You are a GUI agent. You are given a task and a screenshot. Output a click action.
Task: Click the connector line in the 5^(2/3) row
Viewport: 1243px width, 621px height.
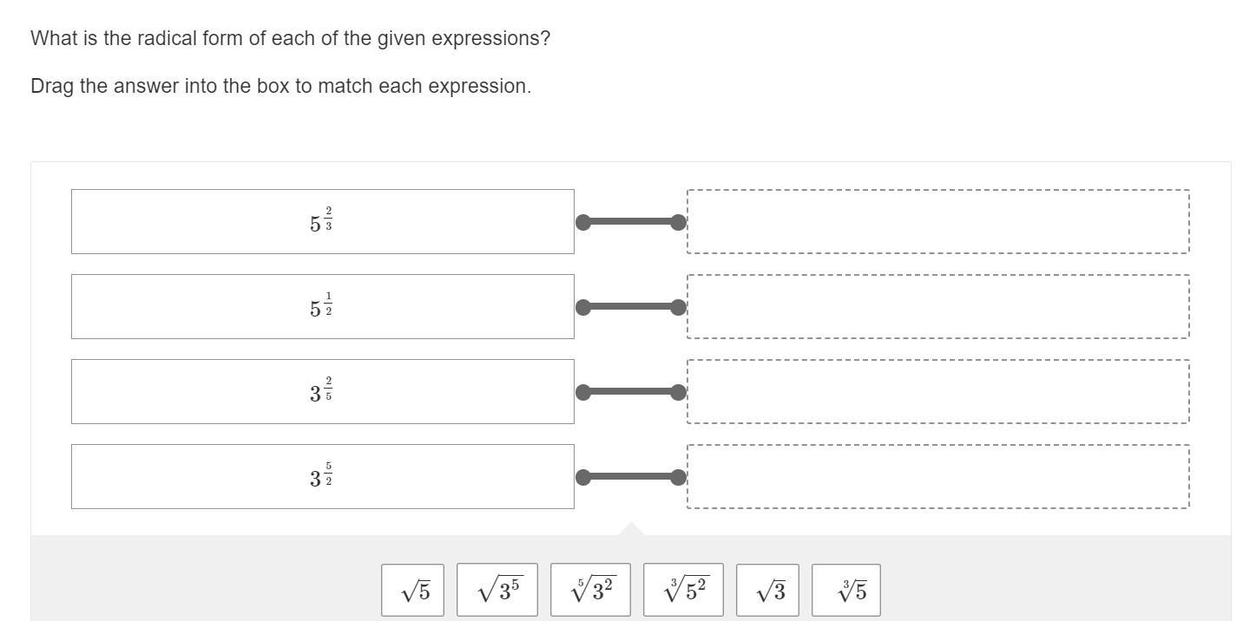click(631, 222)
